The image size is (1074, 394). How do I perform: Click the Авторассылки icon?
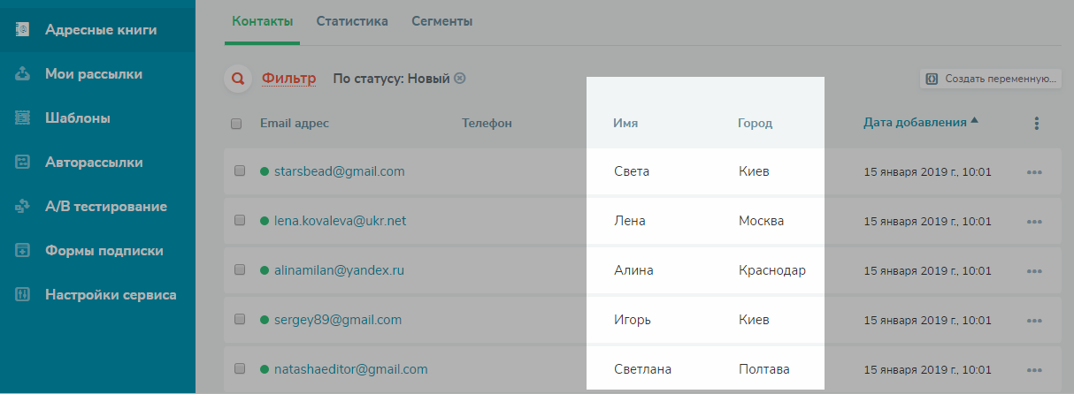pos(23,162)
